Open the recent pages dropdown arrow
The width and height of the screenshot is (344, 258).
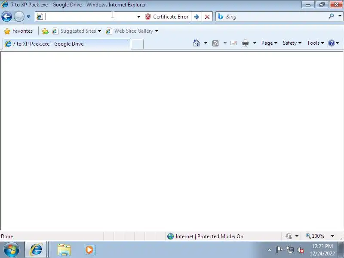[28, 17]
